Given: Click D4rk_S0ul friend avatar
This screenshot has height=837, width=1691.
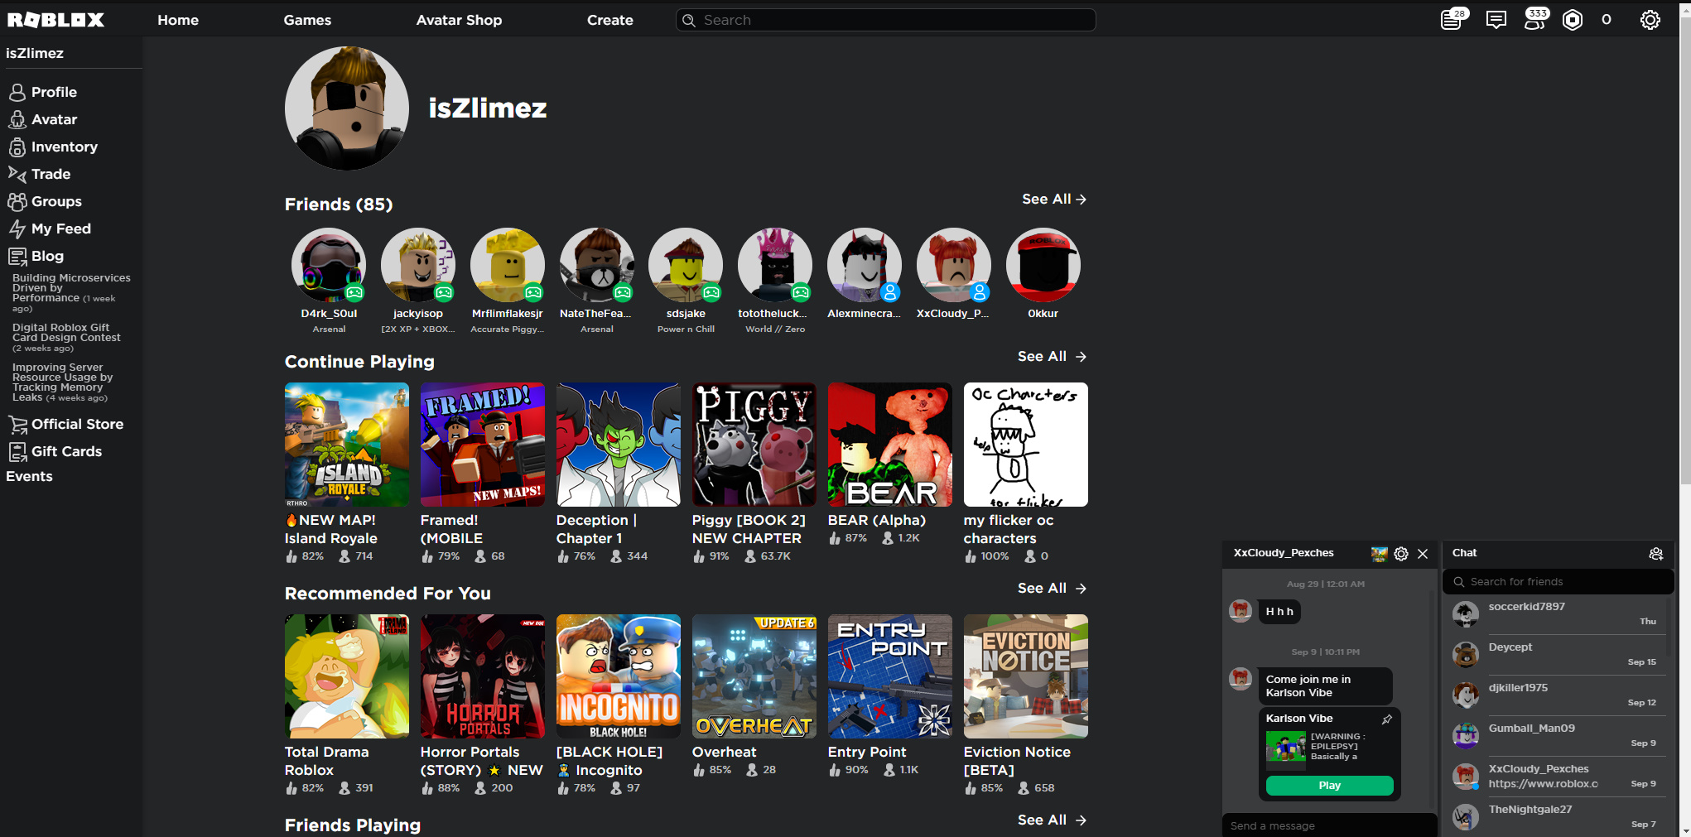Looking at the screenshot, I should pyautogui.click(x=329, y=265).
